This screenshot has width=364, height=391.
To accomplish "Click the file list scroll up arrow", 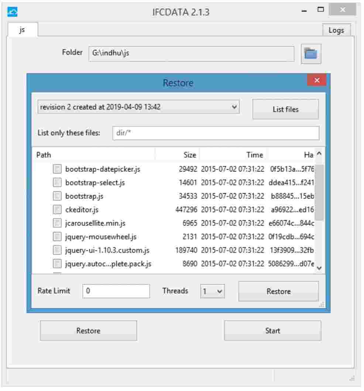I will pyautogui.click(x=319, y=154).
